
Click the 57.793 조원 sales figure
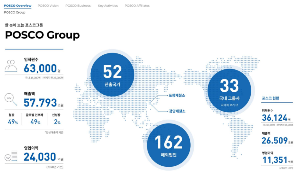(44, 103)
